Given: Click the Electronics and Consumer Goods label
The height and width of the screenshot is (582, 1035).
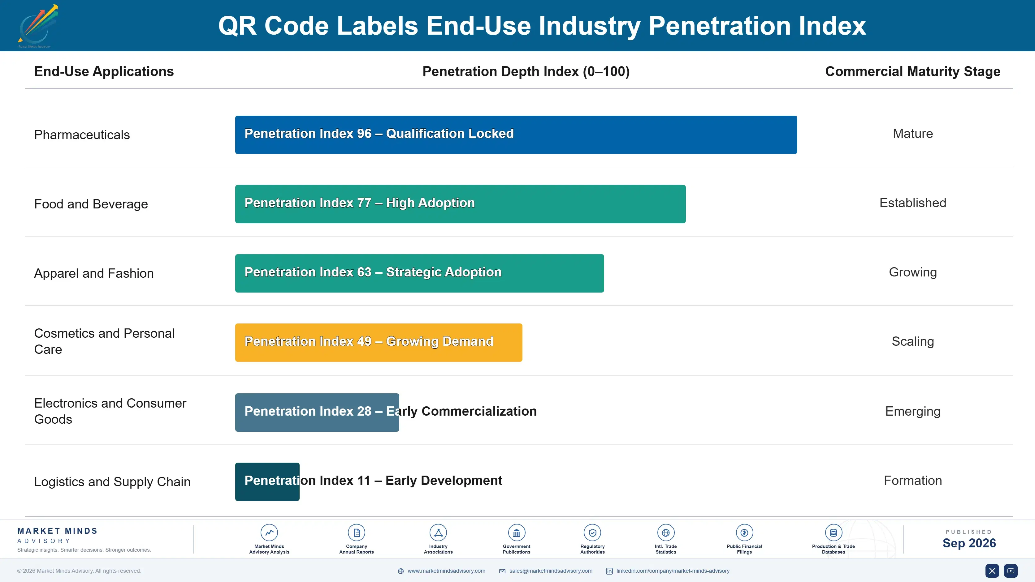Looking at the screenshot, I should pyautogui.click(x=110, y=411).
